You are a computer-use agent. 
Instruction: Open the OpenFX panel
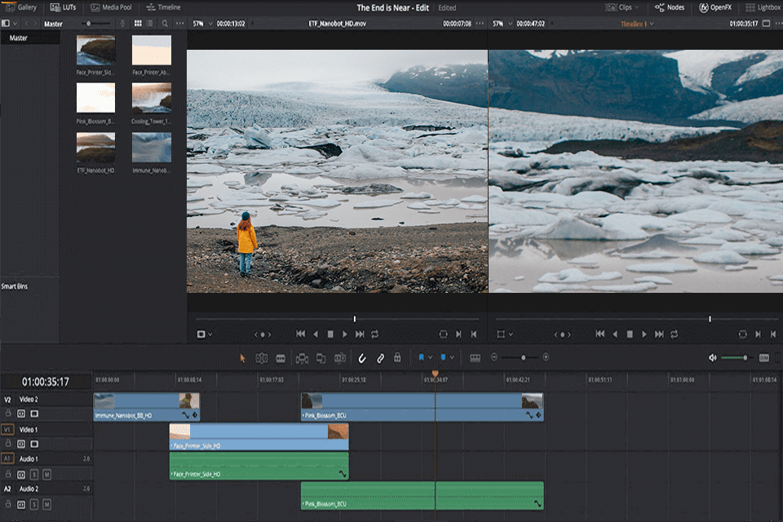(722, 7)
